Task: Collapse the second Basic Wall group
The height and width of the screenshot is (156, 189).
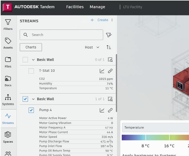Action: tap(33, 99)
